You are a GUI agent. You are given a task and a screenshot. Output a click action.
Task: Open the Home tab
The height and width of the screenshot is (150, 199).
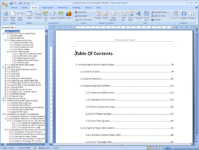(x=25, y=8)
